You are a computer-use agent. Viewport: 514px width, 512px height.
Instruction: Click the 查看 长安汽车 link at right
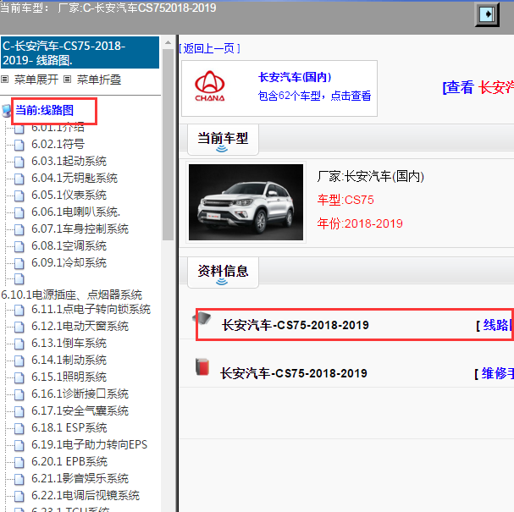click(x=478, y=87)
